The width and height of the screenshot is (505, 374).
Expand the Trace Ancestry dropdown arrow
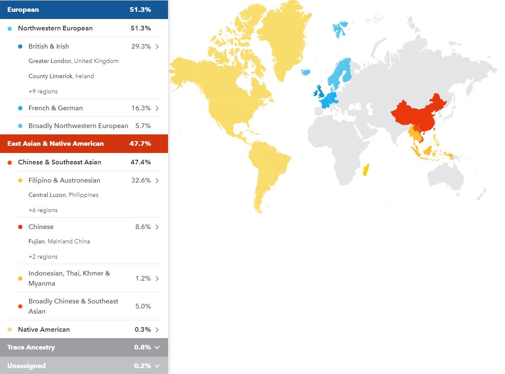click(157, 347)
